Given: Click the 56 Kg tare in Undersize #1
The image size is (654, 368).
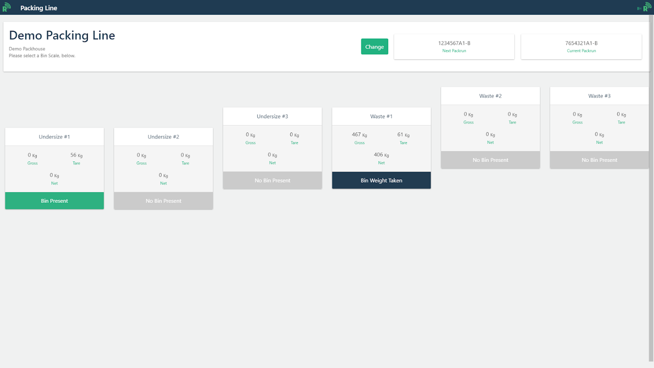Looking at the screenshot, I should click(x=76, y=155).
